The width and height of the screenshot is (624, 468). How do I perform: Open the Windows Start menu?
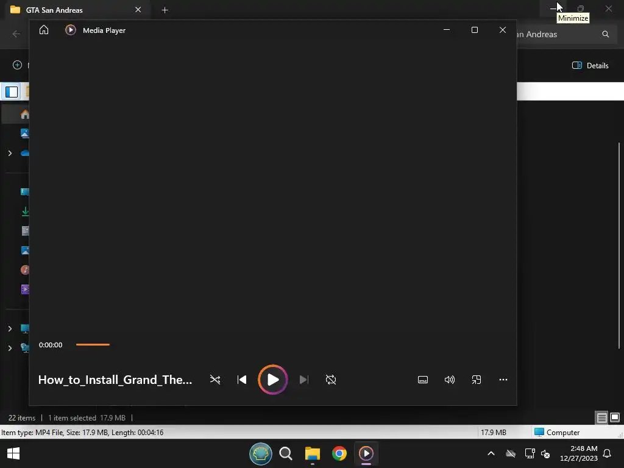pos(13,453)
